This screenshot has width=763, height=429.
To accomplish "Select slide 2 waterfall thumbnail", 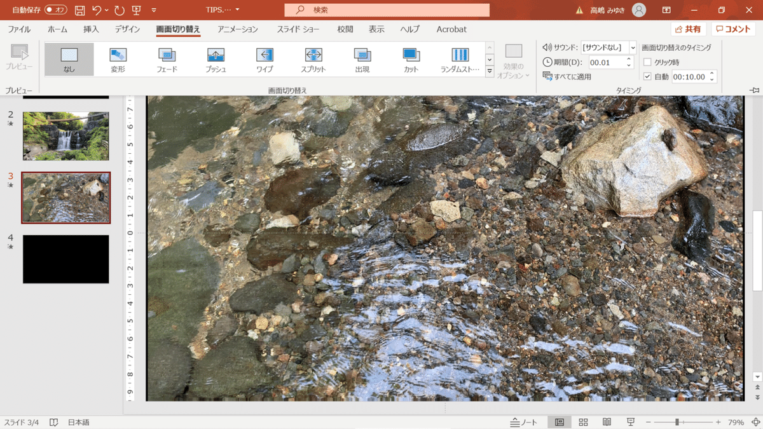I will click(x=66, y=136).
